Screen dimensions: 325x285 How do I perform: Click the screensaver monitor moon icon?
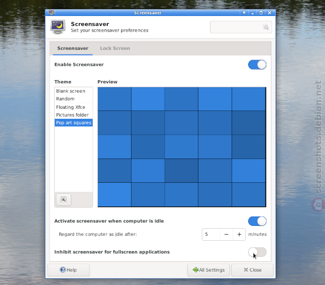(58, 27)
